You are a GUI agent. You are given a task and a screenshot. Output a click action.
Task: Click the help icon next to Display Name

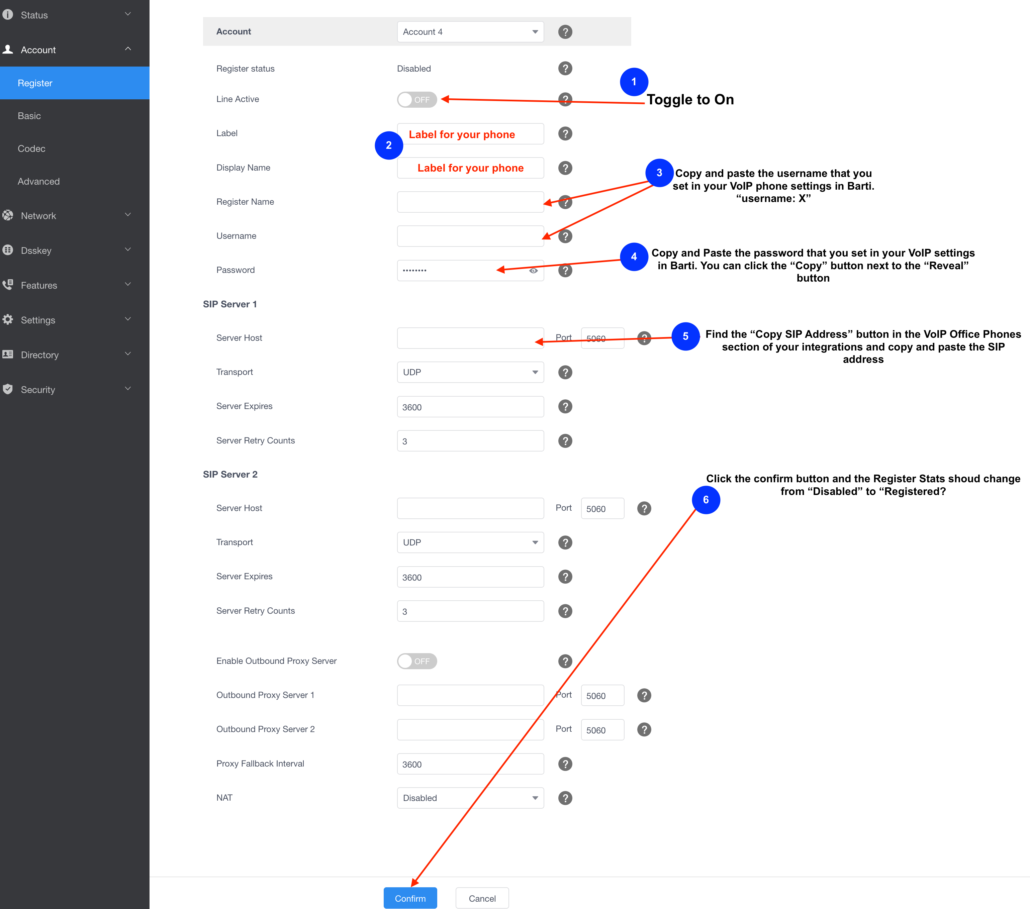click(565, 168)
